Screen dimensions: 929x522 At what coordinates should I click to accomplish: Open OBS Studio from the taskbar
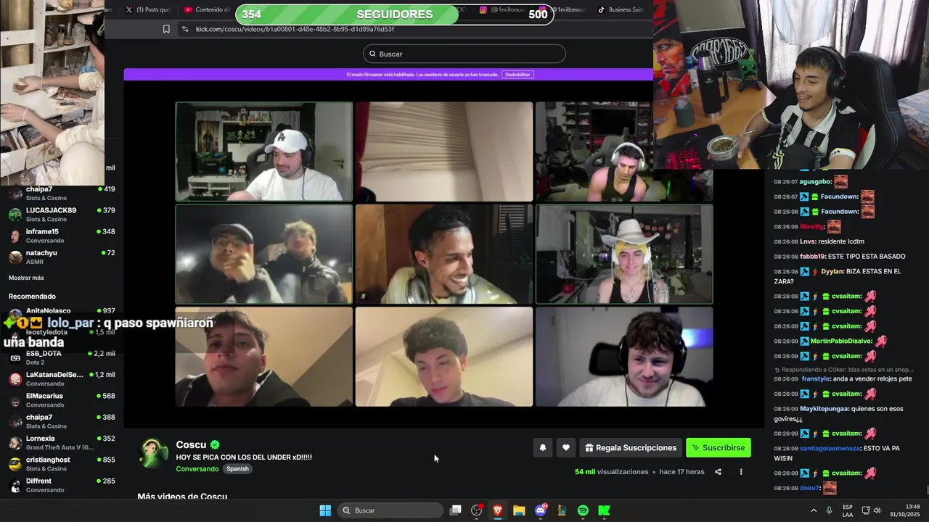(x=477, y=510)
